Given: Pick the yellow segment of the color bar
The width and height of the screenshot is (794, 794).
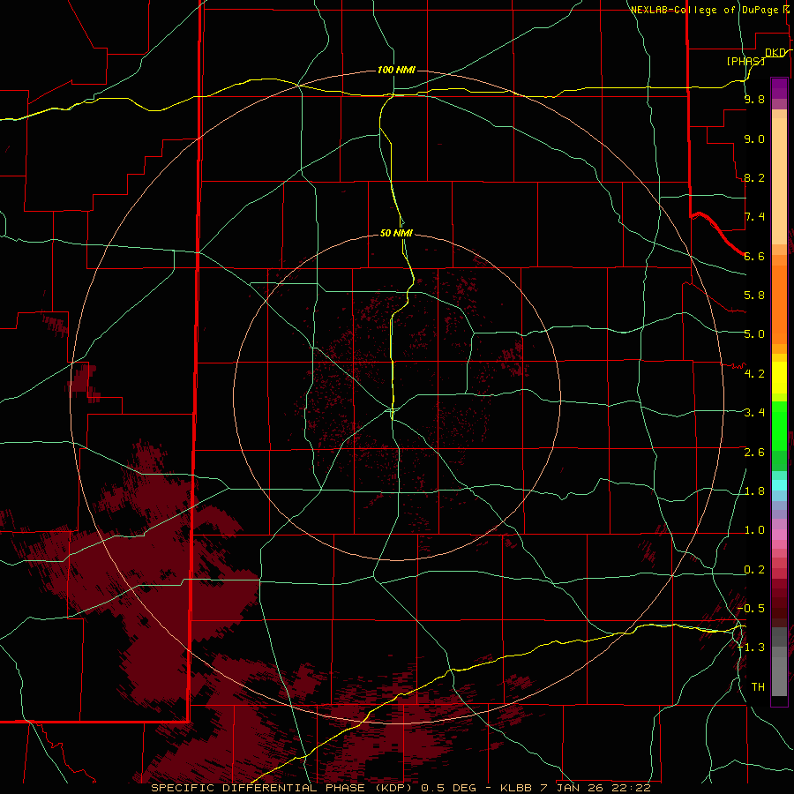Looking at the screenshot, I should pyautogui.click(x=779, y=378).
